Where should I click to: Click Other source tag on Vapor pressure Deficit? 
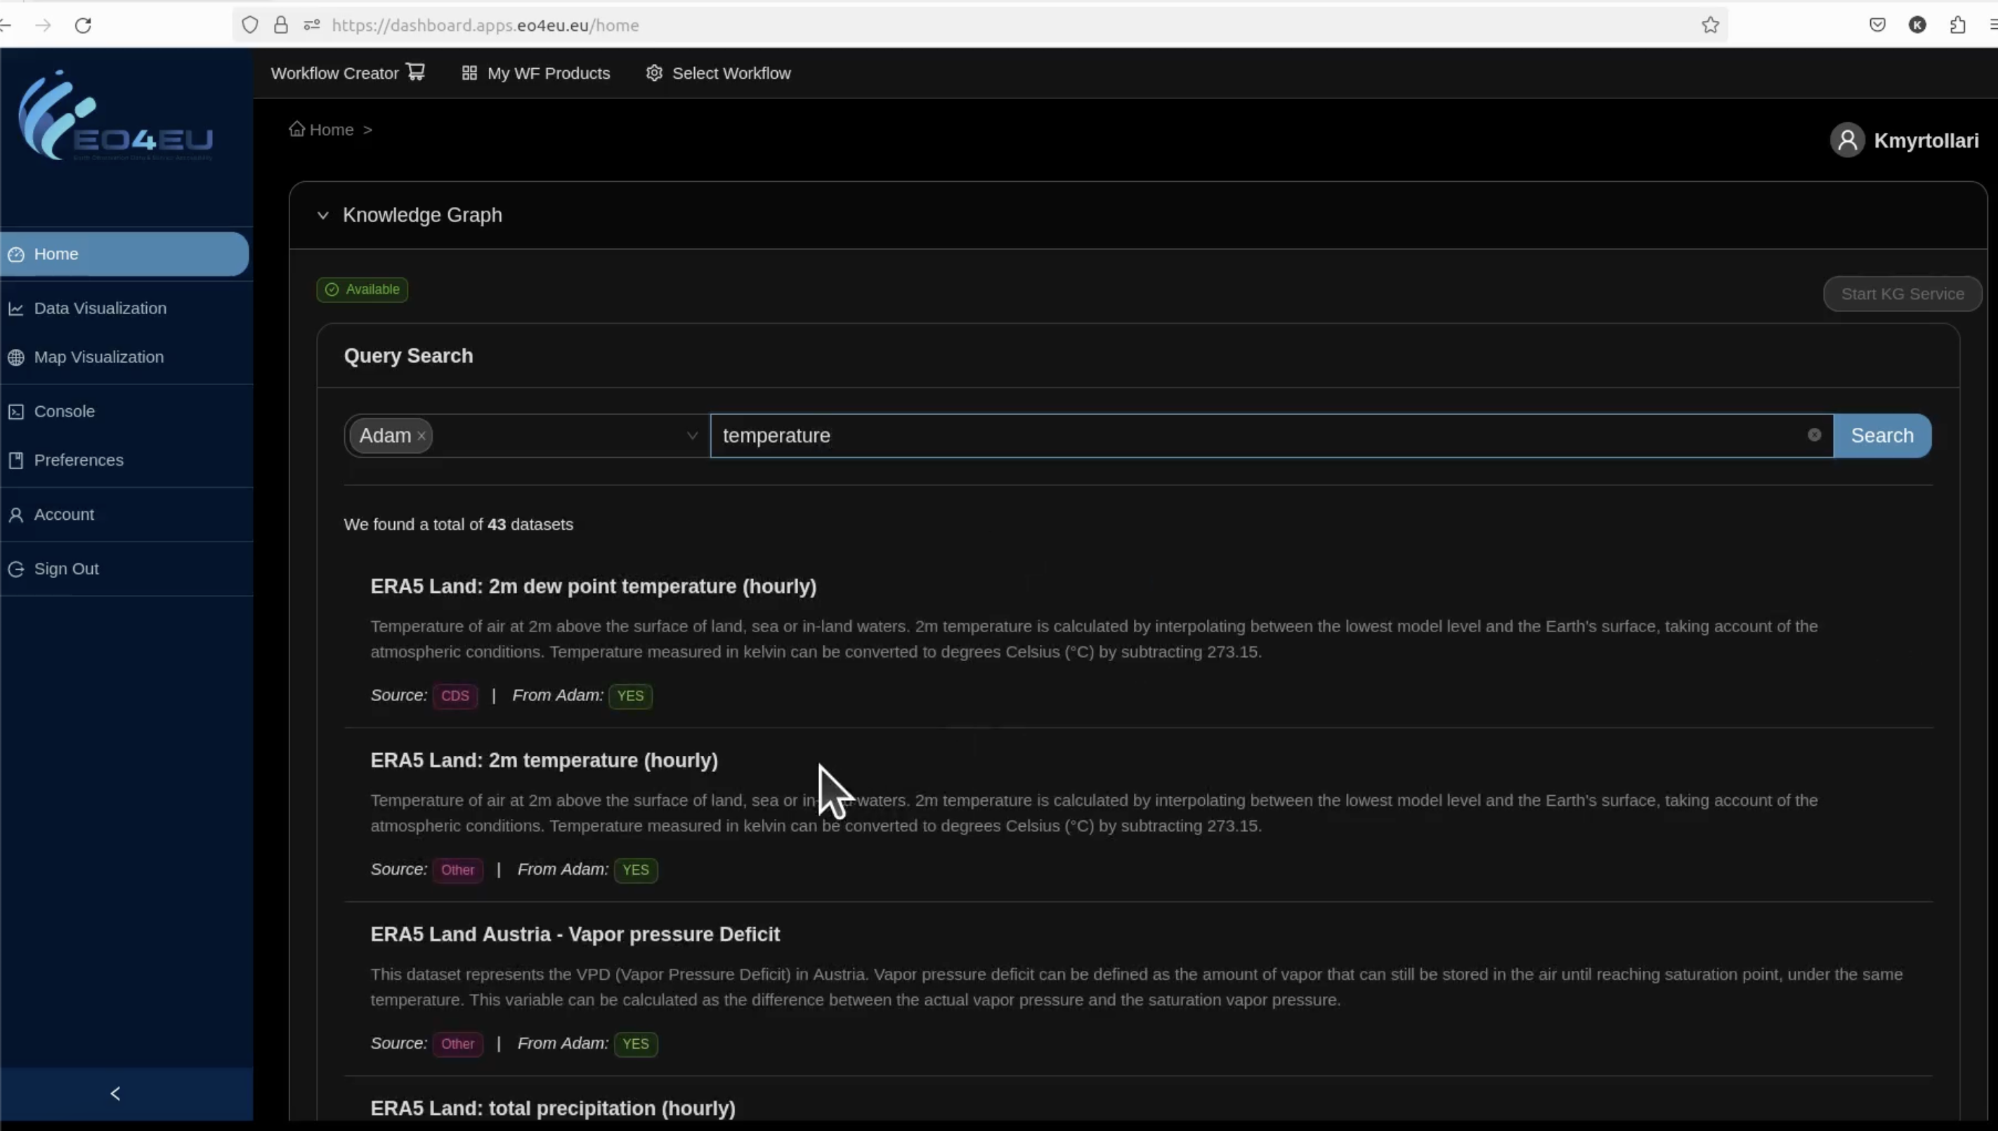pos(457,1044)
